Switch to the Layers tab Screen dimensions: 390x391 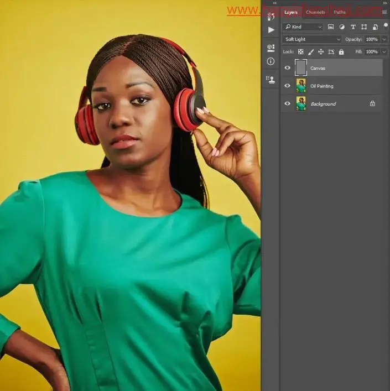click(x=291, y=12)
